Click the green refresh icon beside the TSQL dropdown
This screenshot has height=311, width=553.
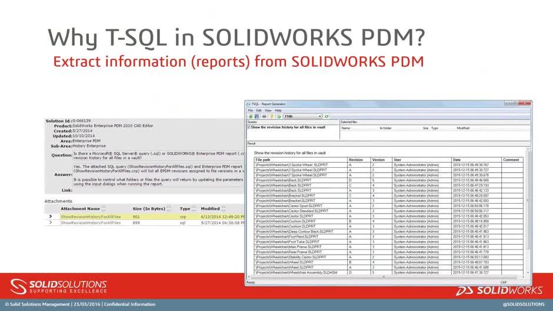tap(327, 116)
